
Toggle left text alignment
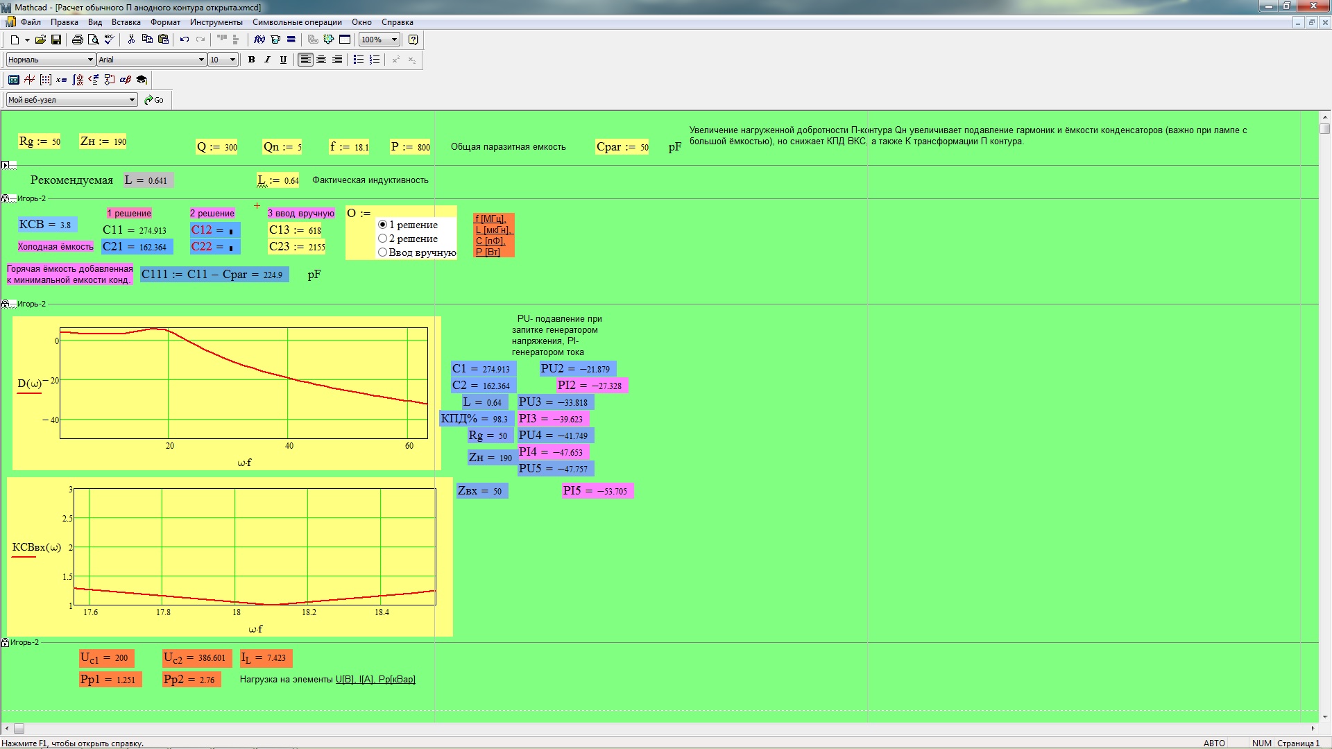click(305, 60)
